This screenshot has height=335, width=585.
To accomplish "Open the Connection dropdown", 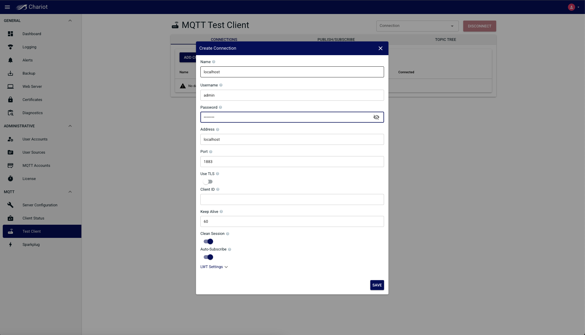I will click(x=417, y=26).
